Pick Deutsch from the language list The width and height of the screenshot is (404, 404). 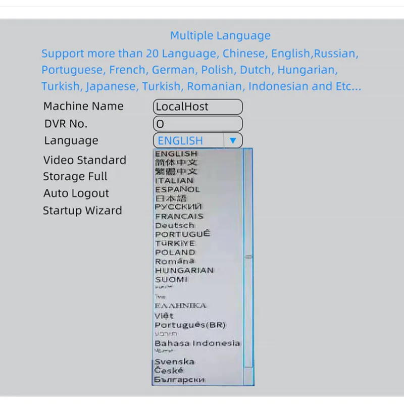[x=175, y=225]
